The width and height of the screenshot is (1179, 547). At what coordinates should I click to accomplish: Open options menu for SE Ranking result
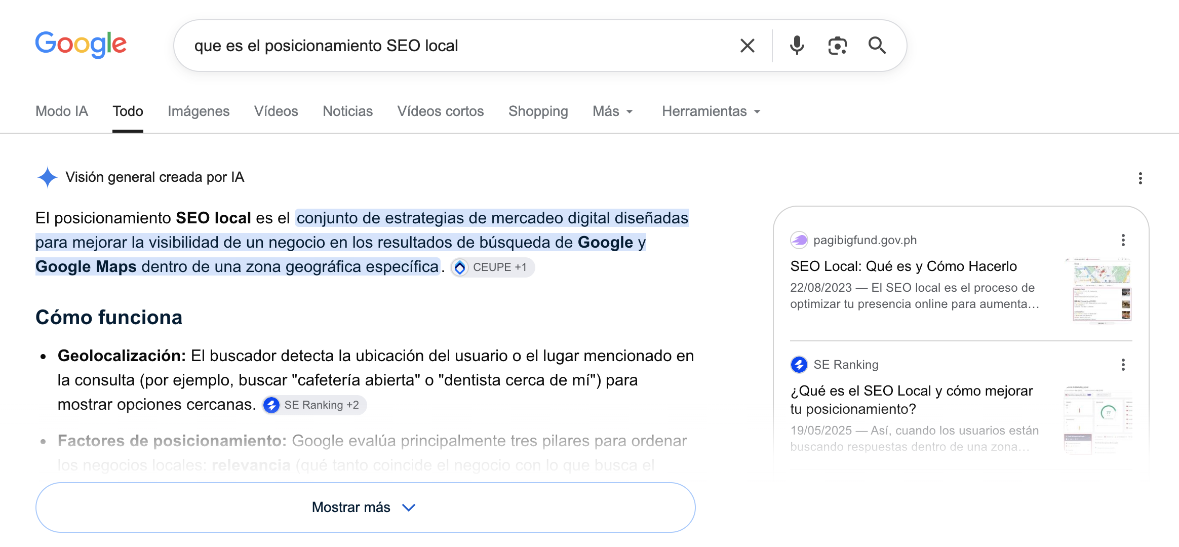click(x=1123, y=365)
